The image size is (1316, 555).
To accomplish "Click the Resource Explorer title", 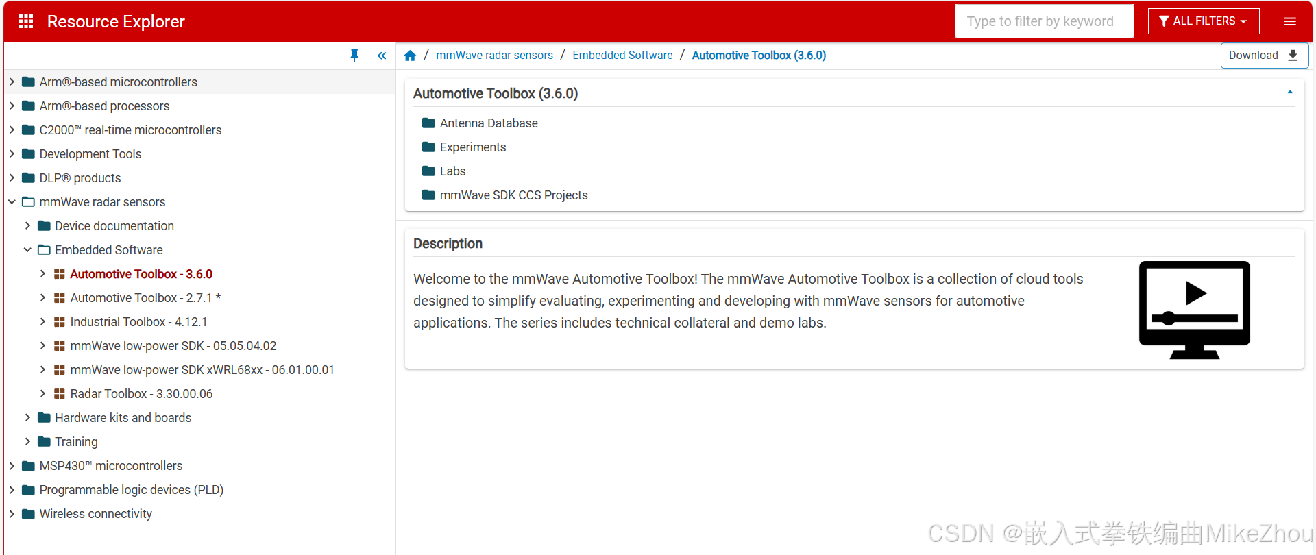I will click(116, 21).
